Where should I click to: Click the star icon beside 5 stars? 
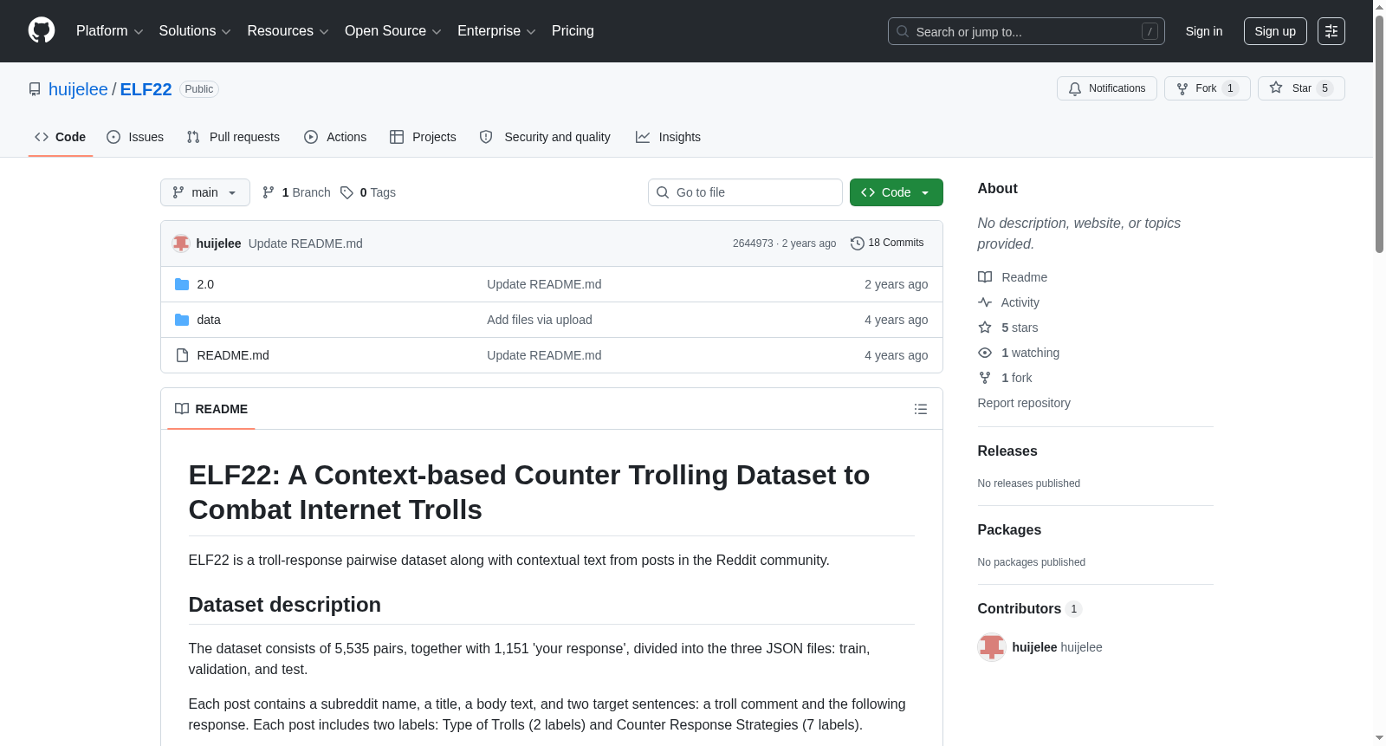click(x=985, y=328)
